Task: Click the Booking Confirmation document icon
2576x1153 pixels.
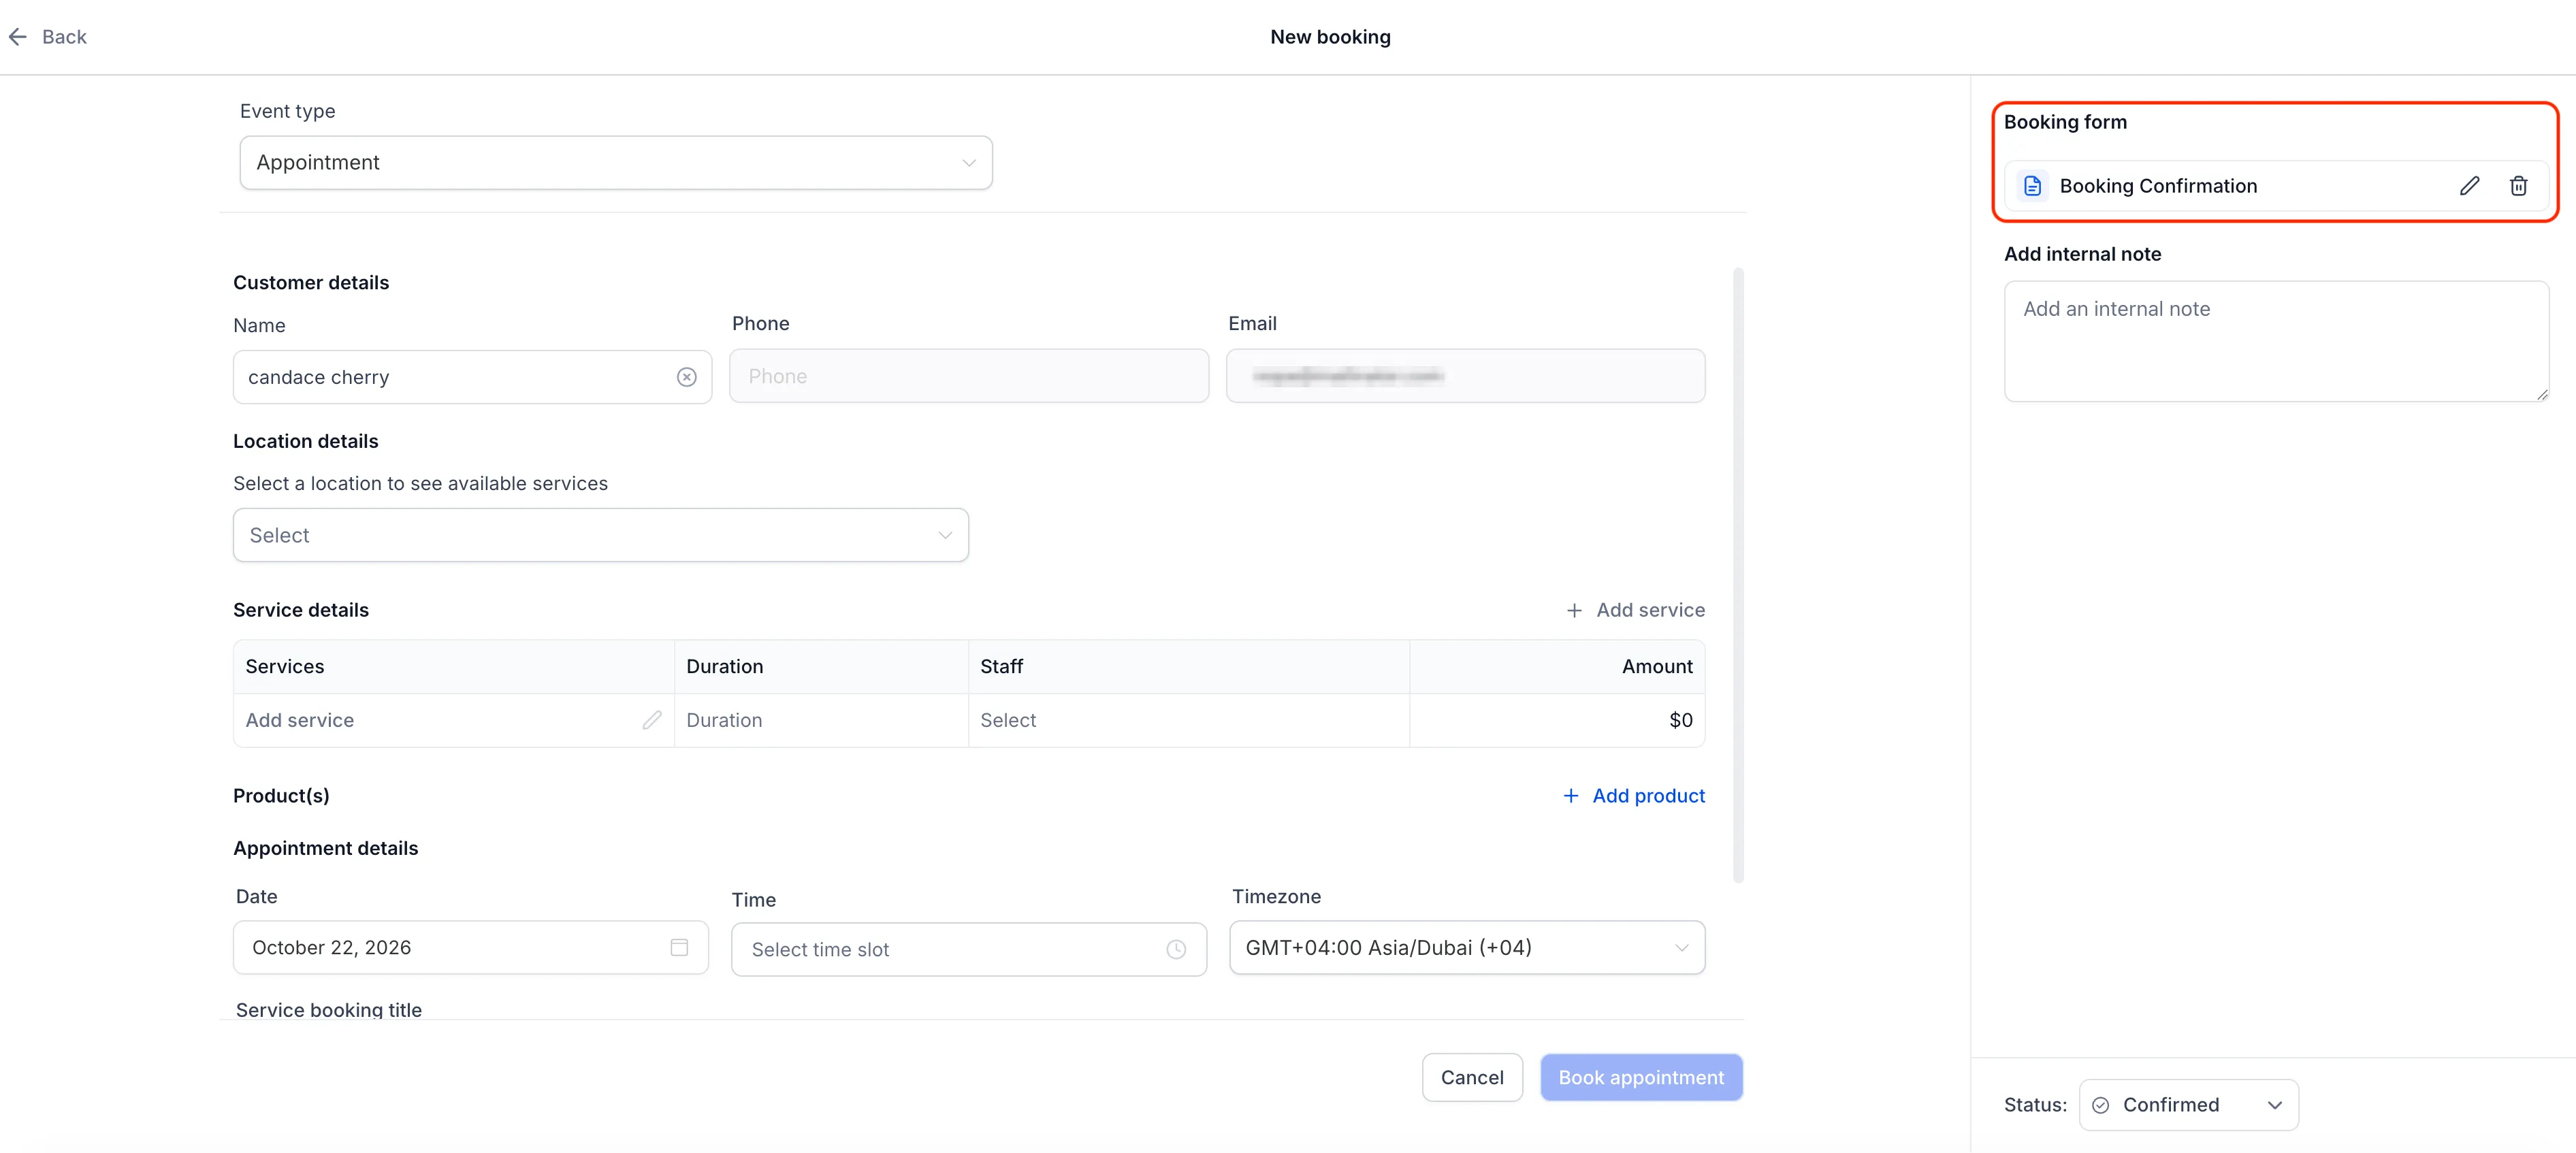Action: [2032, 186]
